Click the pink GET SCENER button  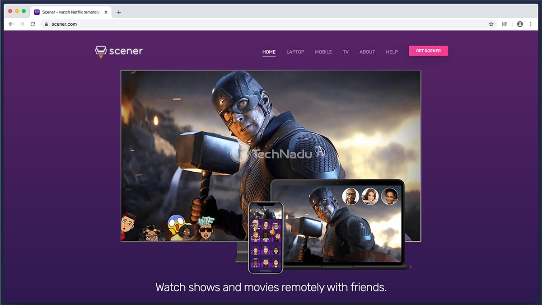(x=428, y=51)
